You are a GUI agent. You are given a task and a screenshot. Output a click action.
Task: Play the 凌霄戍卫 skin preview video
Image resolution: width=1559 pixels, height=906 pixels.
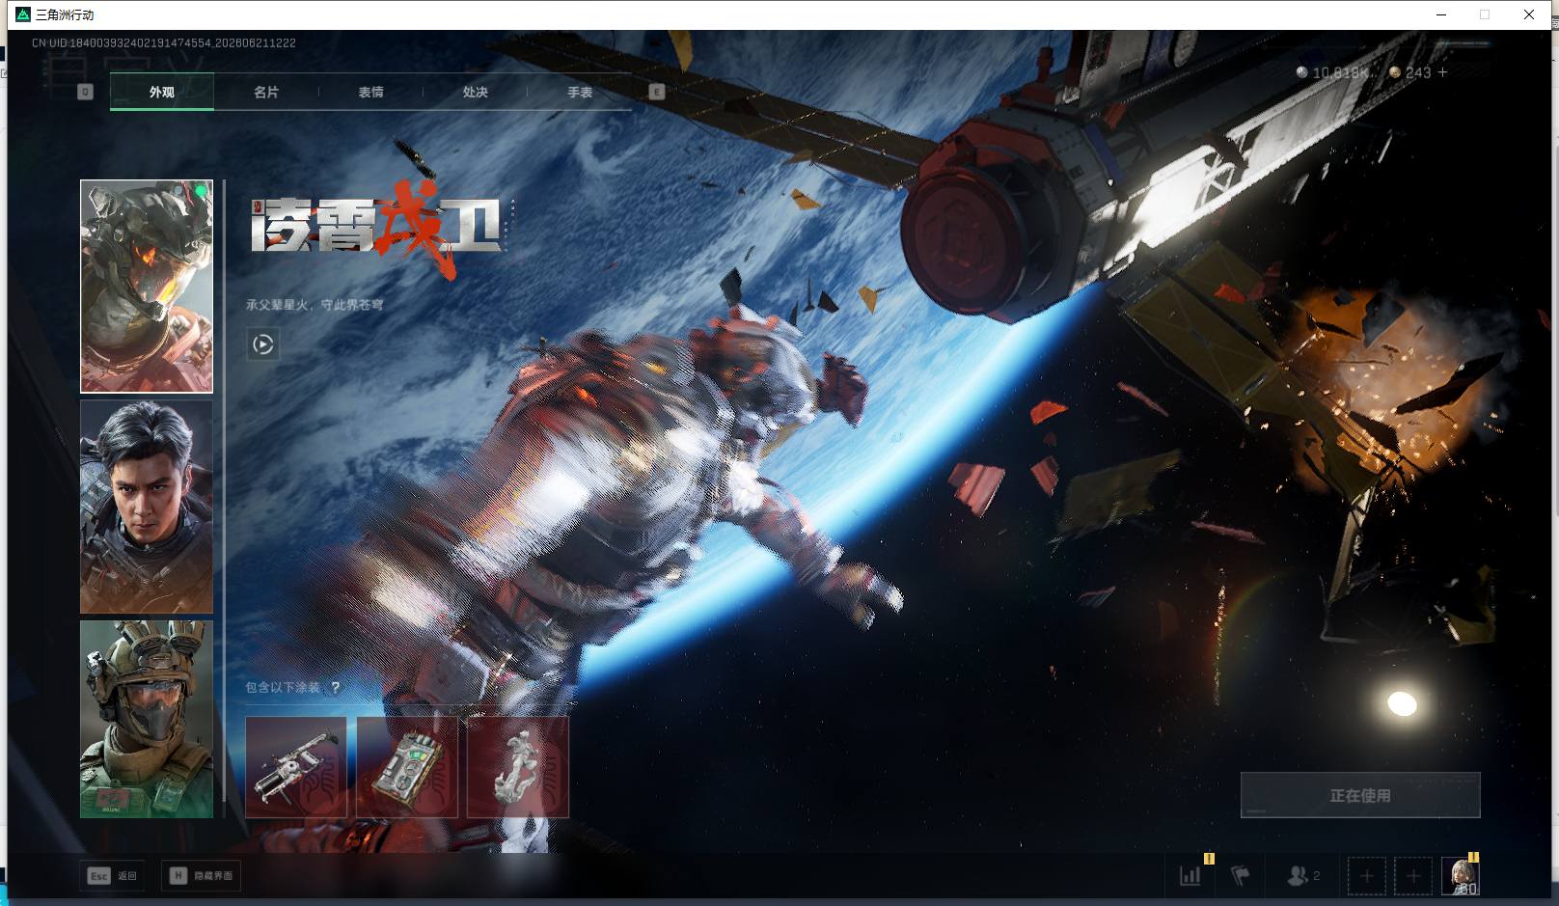click(263, 344)
